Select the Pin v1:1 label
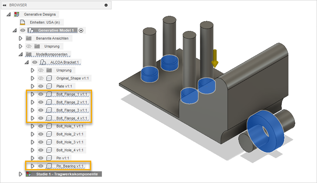Screen dimensions: 317x183 [63, 158]
